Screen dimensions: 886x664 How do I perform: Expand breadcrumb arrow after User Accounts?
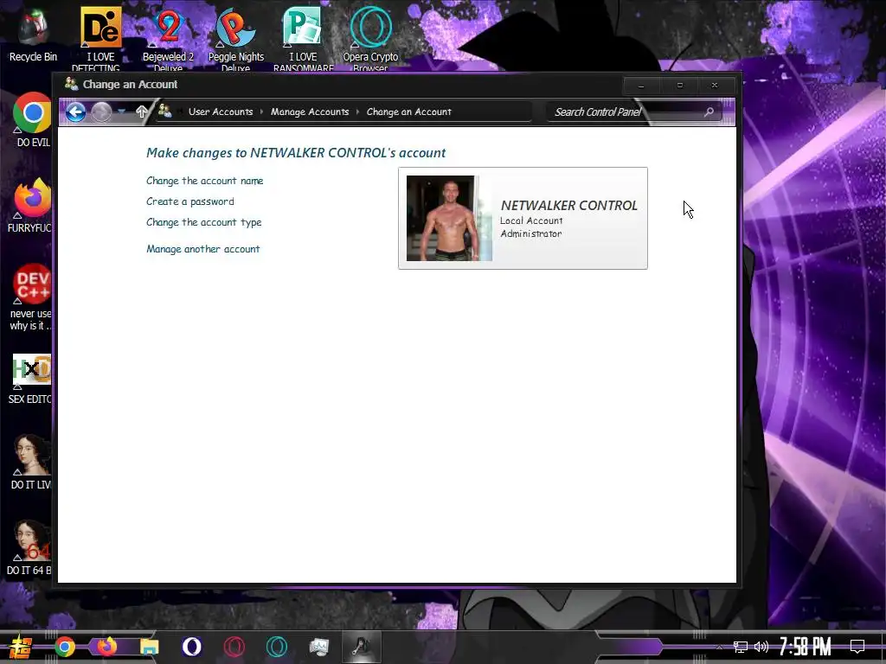[x=261, y=112]
